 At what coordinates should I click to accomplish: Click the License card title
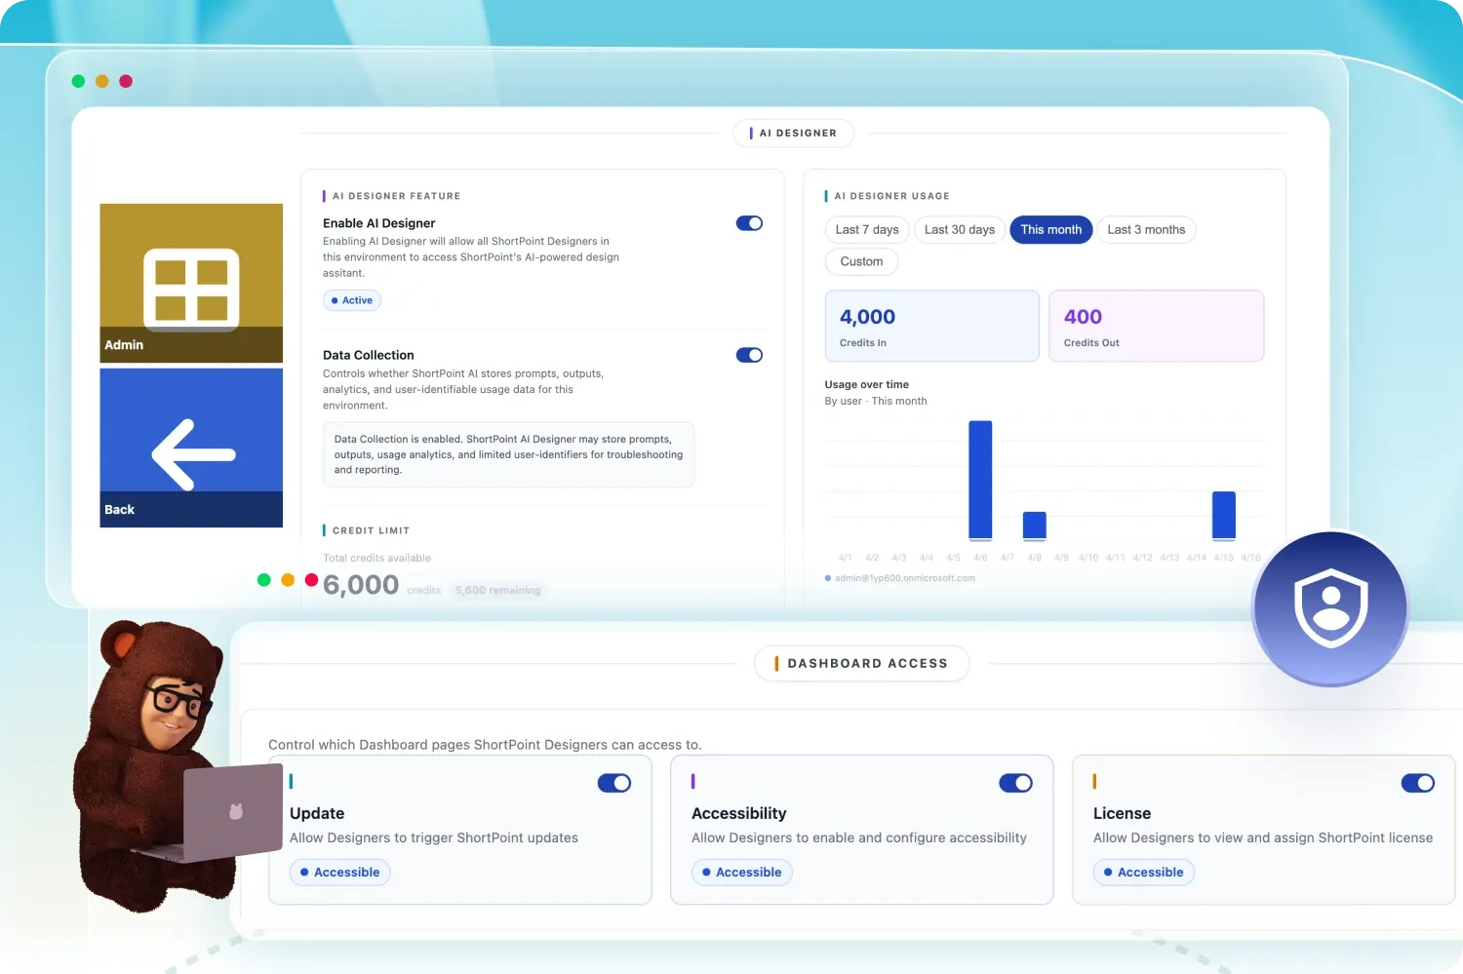pyautogui.click(x=1122, y=813)
